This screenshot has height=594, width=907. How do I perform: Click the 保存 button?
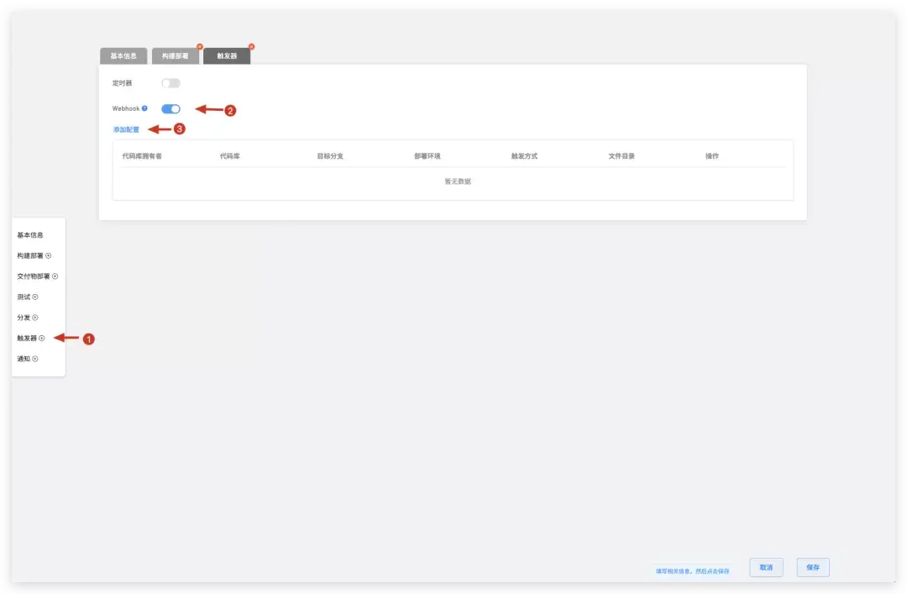pos(811,567)
